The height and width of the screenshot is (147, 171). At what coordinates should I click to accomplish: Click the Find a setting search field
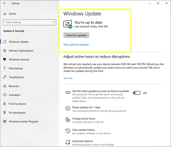pos(30,22)
